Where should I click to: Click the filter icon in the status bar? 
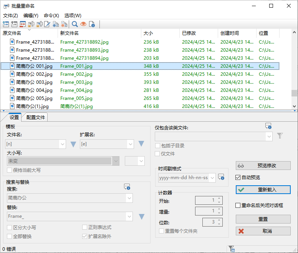click(x=232, y=249)
